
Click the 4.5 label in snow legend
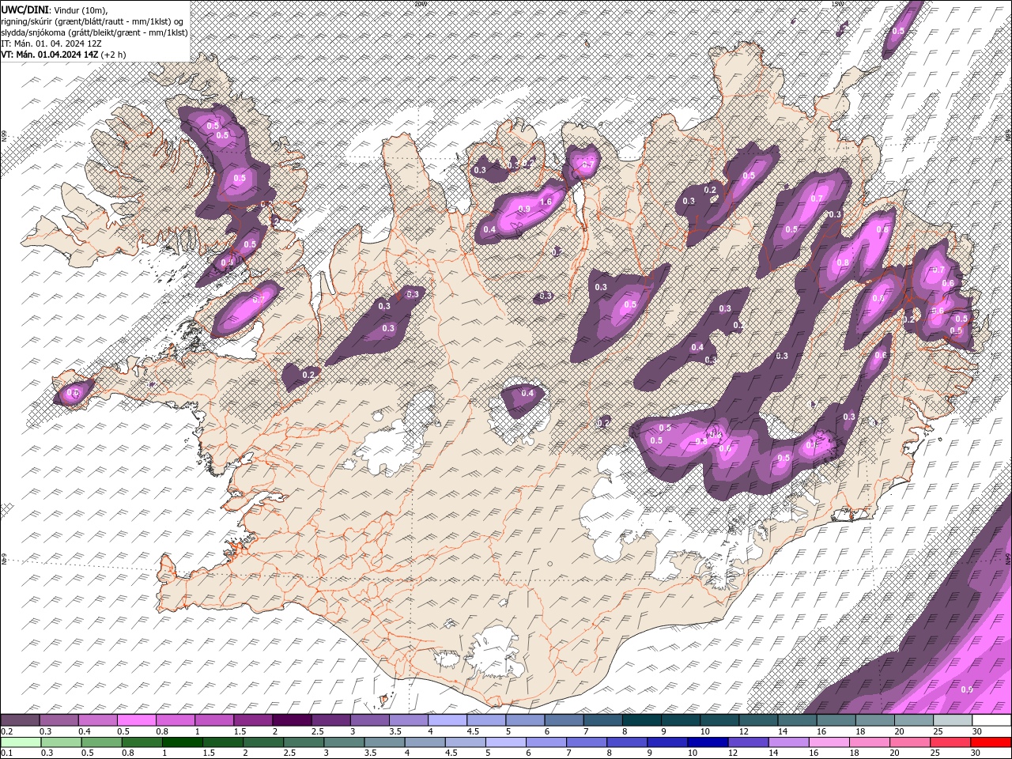coord(473,732)
